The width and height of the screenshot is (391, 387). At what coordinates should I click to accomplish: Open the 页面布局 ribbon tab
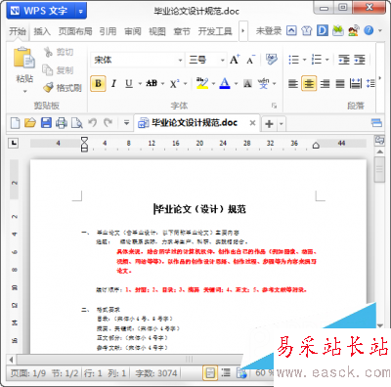75,31
